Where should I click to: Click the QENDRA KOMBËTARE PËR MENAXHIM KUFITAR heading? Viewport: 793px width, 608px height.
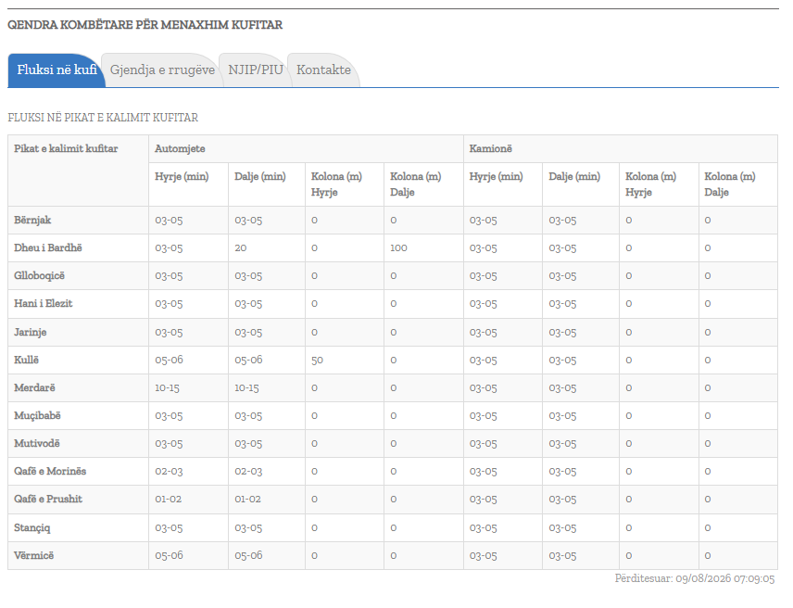click(145, 25)
